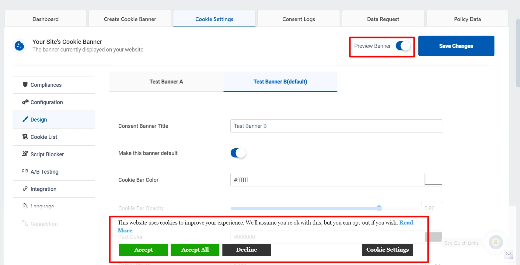
Task: Click the Cookie Bar Opacity slider handle
Action: coord(379,208)
